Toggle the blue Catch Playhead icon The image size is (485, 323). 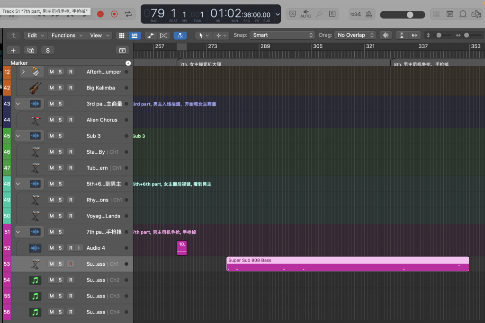click(x=180, y=35)
